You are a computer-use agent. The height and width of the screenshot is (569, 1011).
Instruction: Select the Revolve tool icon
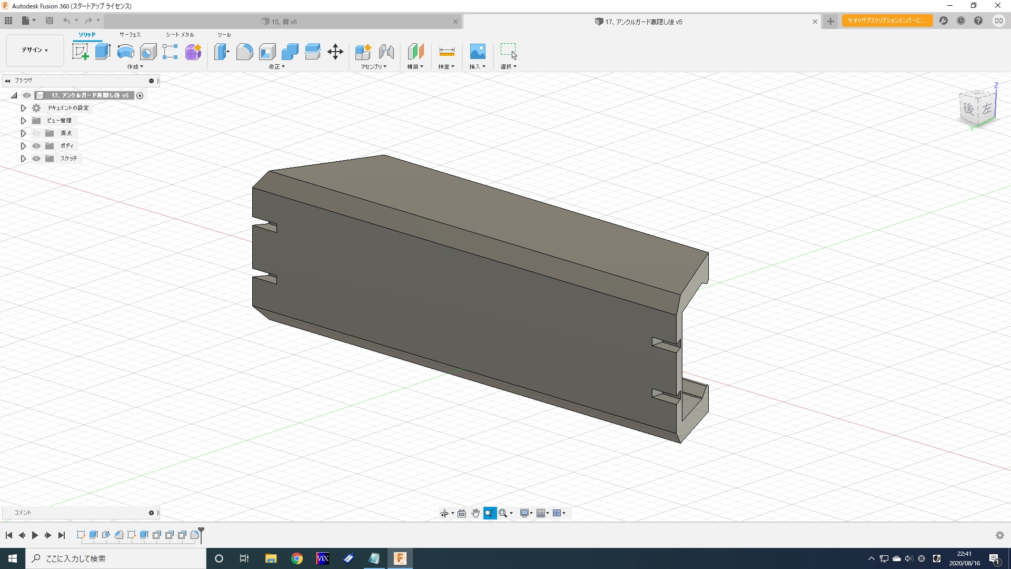pos(125,52)
